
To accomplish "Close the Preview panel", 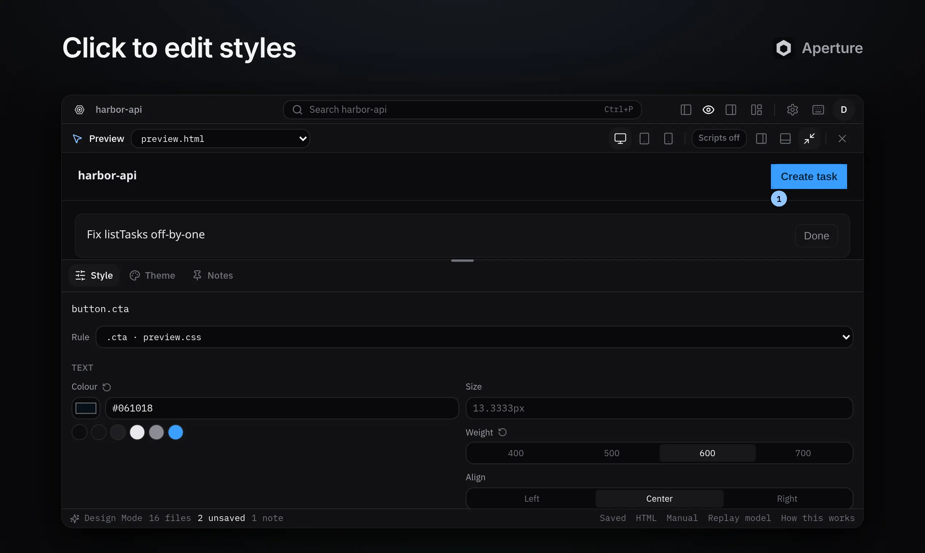I will click(x=842, y=139).
